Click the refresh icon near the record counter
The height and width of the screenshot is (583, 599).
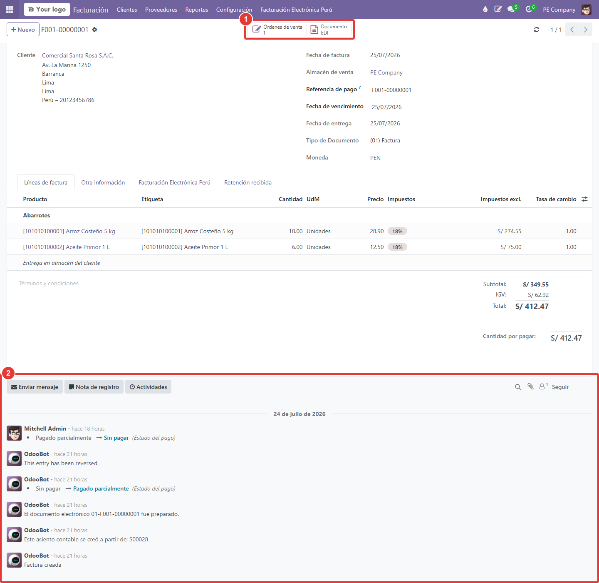pyautogui.click(x=537, y=30)
